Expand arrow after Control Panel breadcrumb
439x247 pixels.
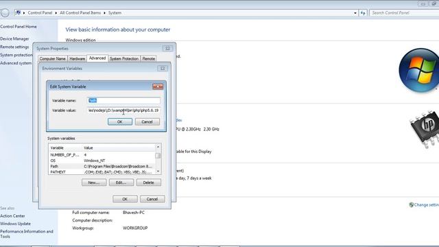56,13
